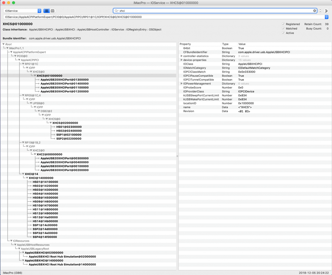Select HS08@14500000 port
332x275 pixels.
[45, 198]
